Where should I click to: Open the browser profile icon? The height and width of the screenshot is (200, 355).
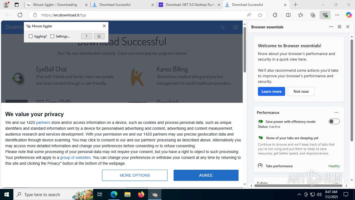[6, 5]
